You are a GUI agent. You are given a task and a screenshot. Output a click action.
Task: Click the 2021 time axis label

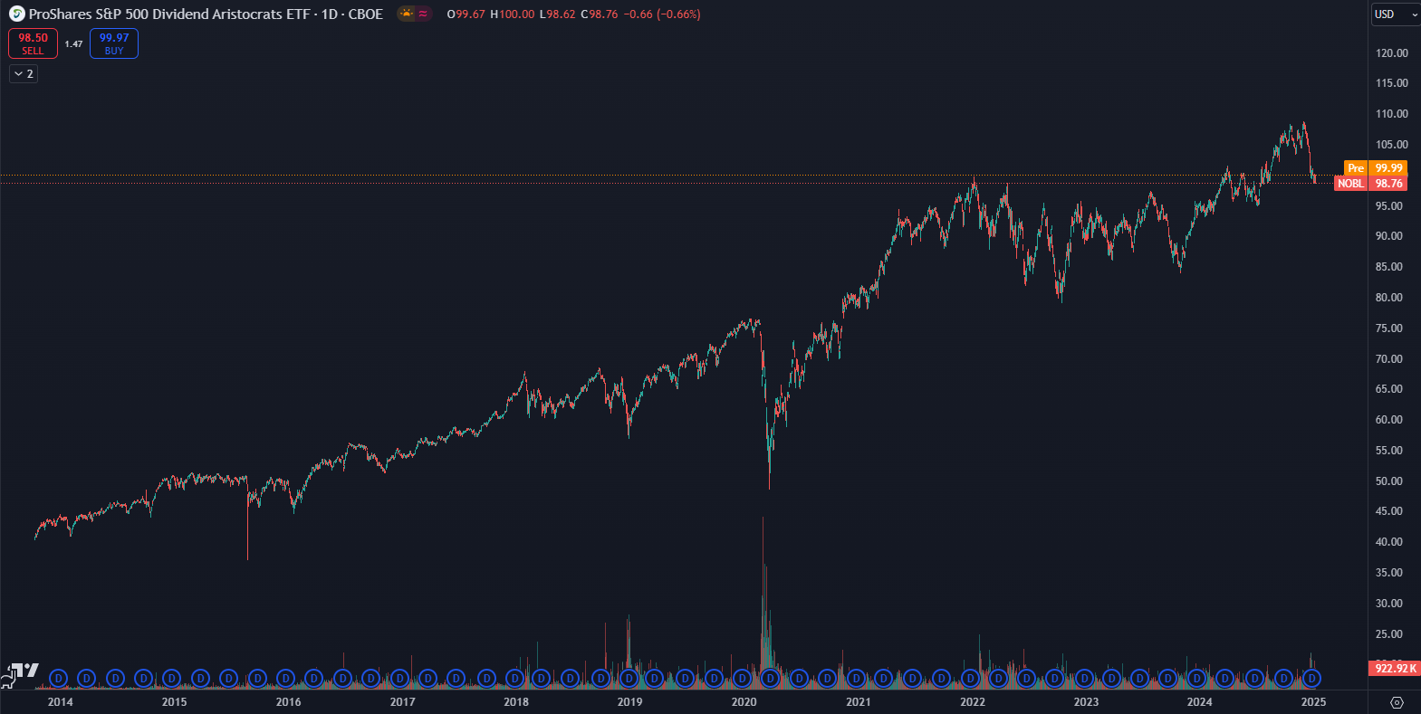[x=858, y=702]
